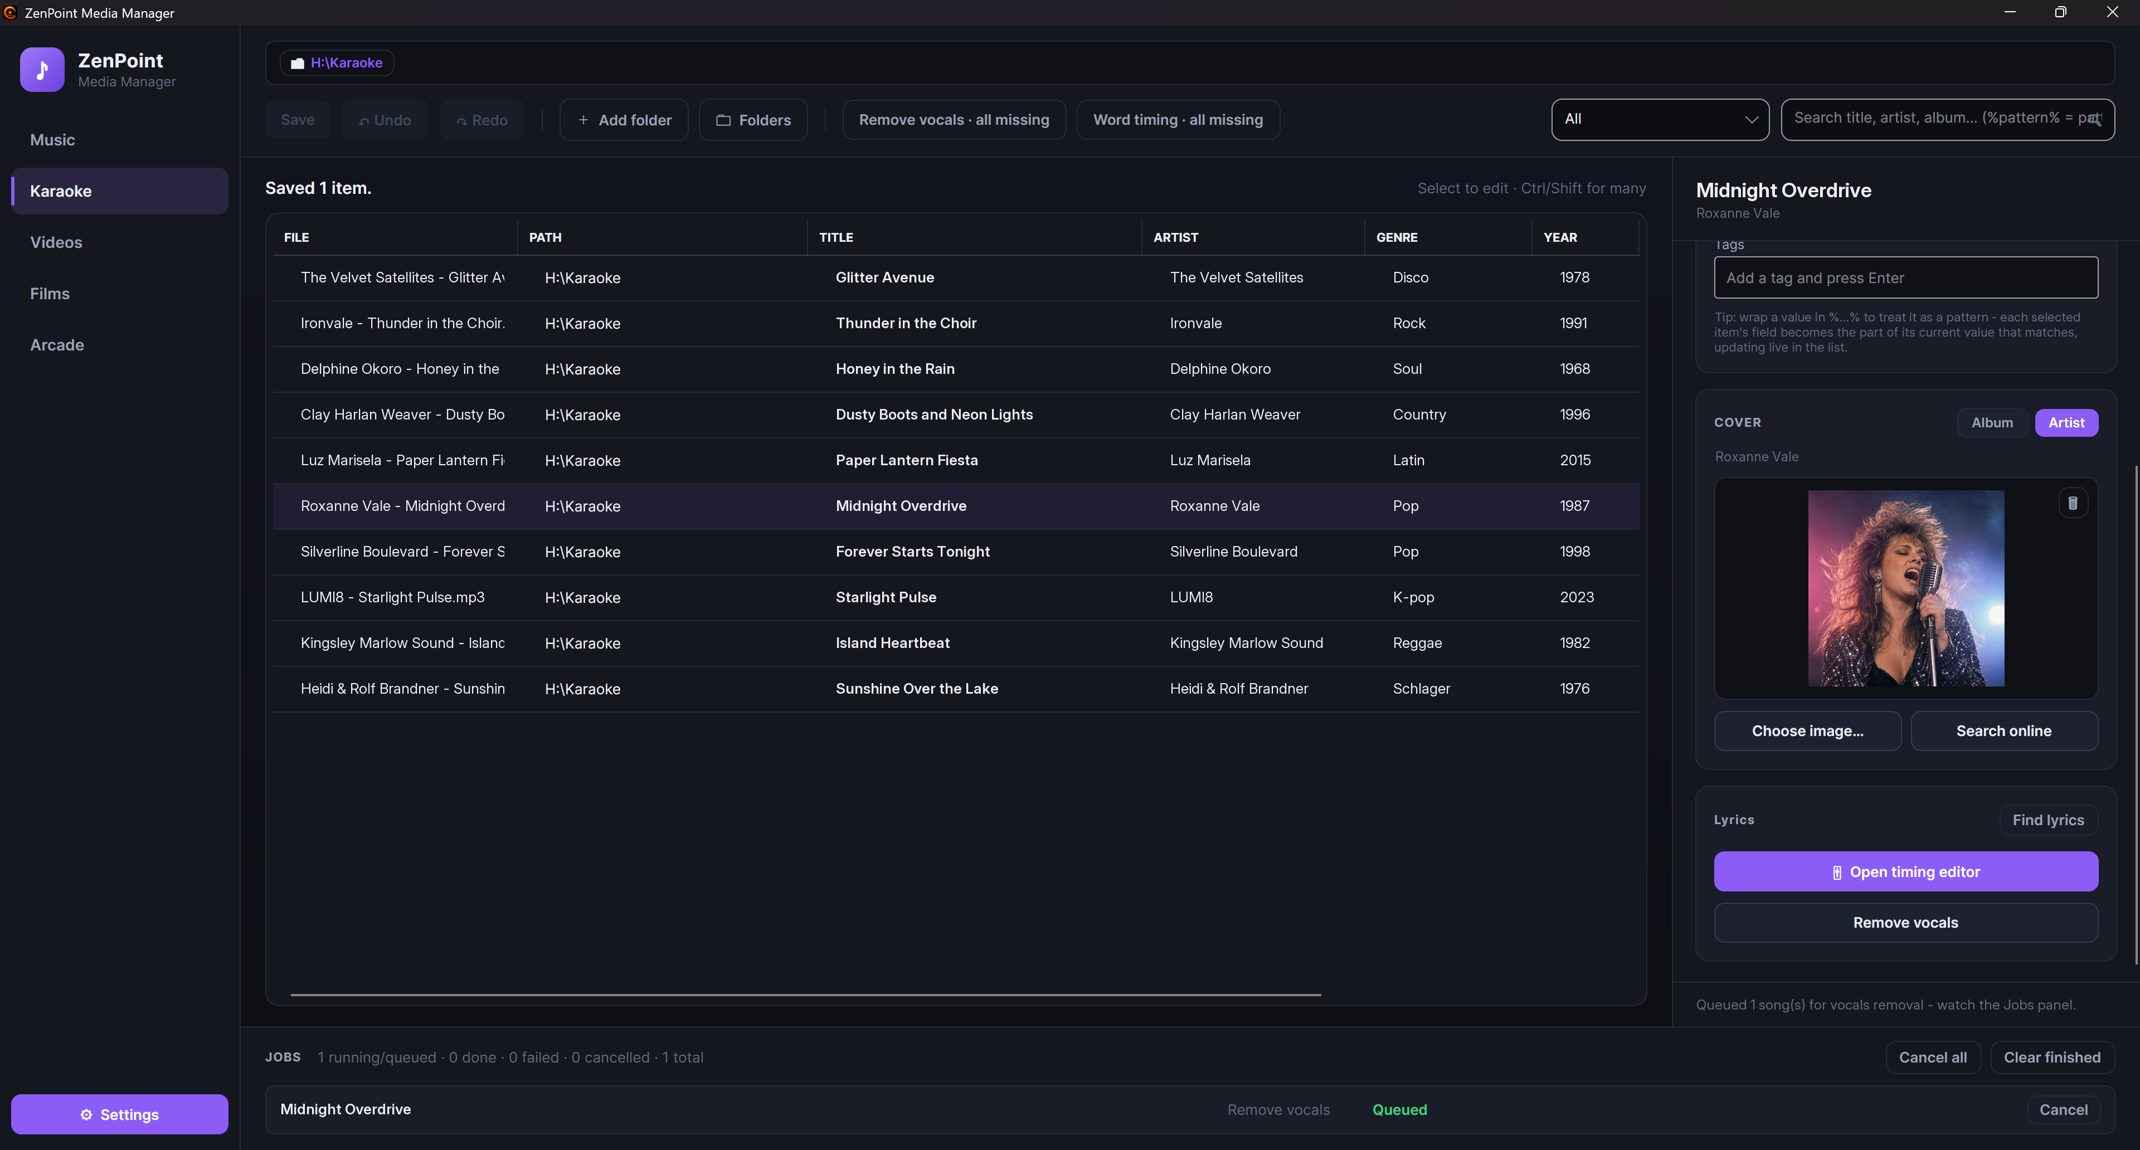
Task: Open the Music section
Action: click(120, 140)
